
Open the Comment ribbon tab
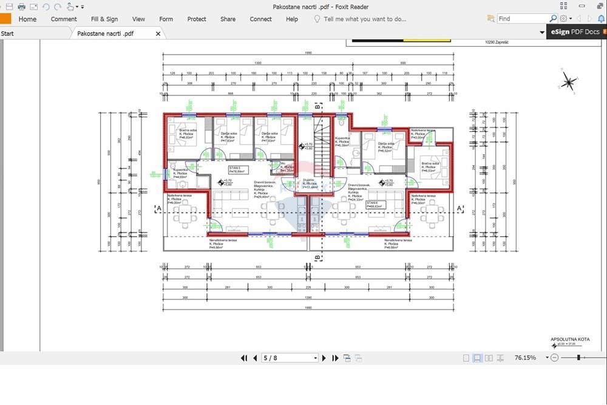64,19
